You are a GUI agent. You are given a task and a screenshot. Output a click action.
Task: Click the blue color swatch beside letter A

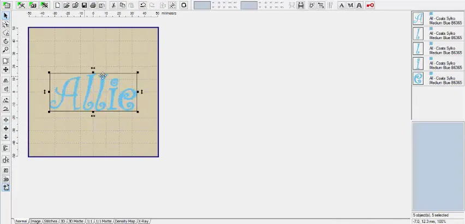tap(431, 14)
